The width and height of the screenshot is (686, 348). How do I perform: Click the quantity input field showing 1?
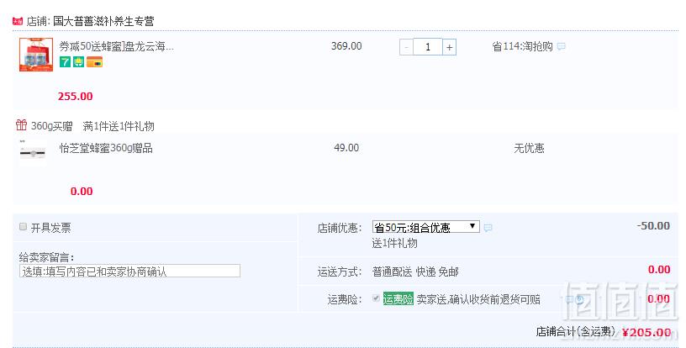[x=427, y=47]
